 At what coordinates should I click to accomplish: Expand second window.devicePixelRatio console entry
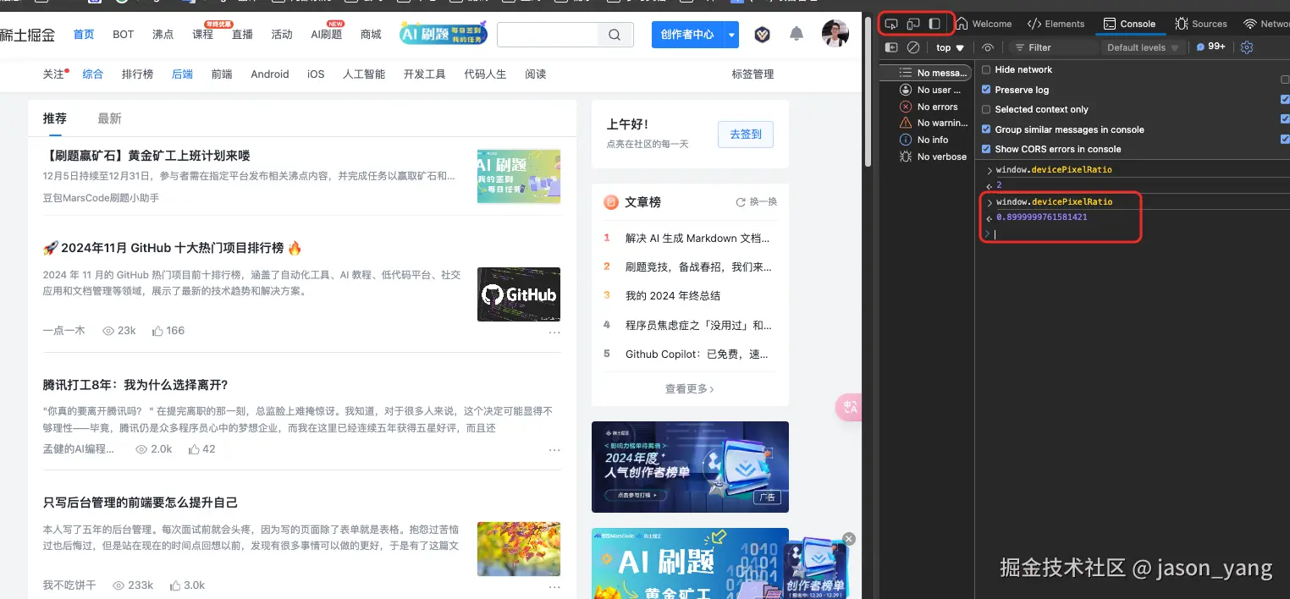tap(990, 202)
